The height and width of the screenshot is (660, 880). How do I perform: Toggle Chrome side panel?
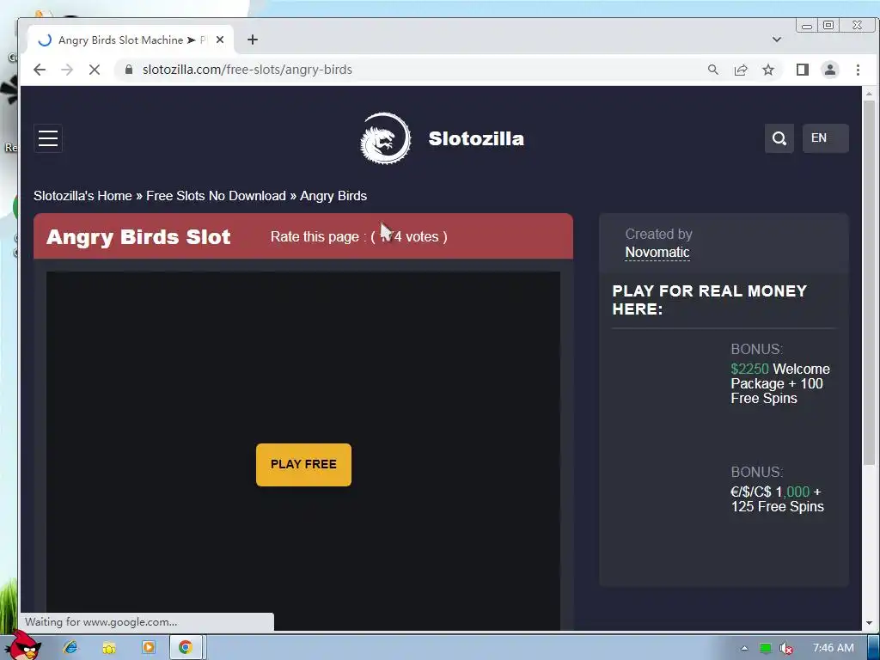803,70
